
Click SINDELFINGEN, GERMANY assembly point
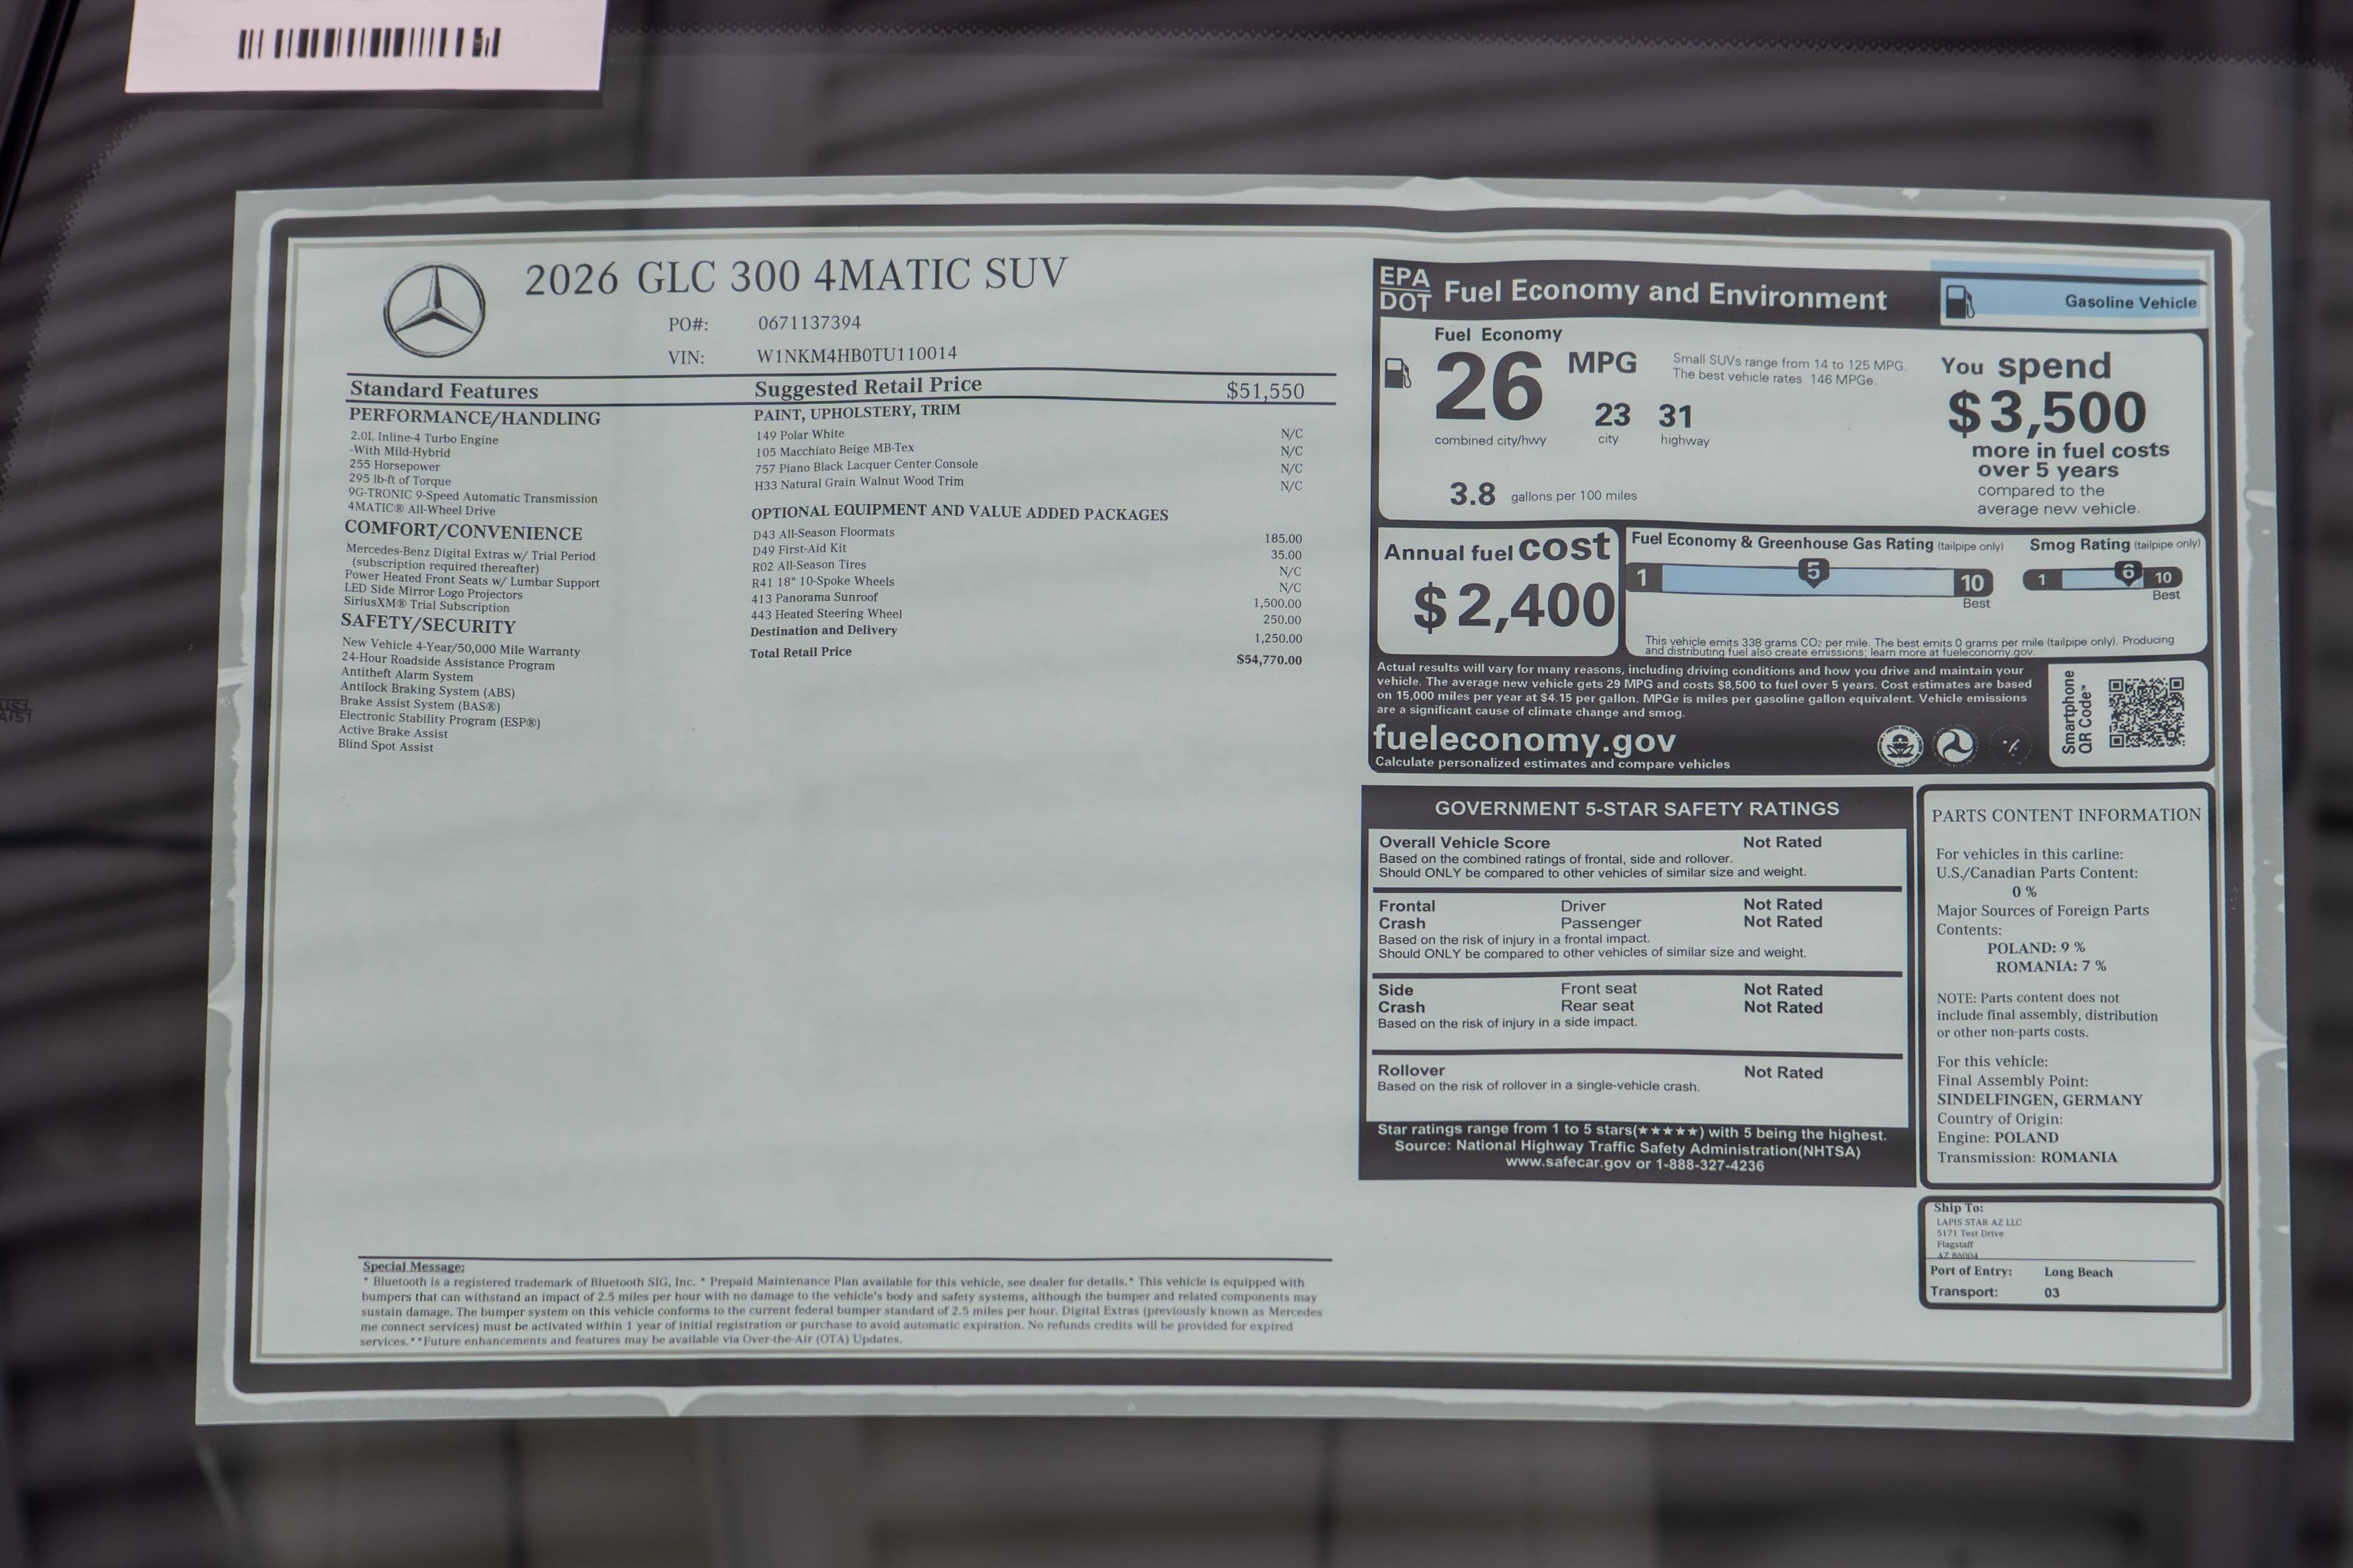[x=2040, y=1100]
